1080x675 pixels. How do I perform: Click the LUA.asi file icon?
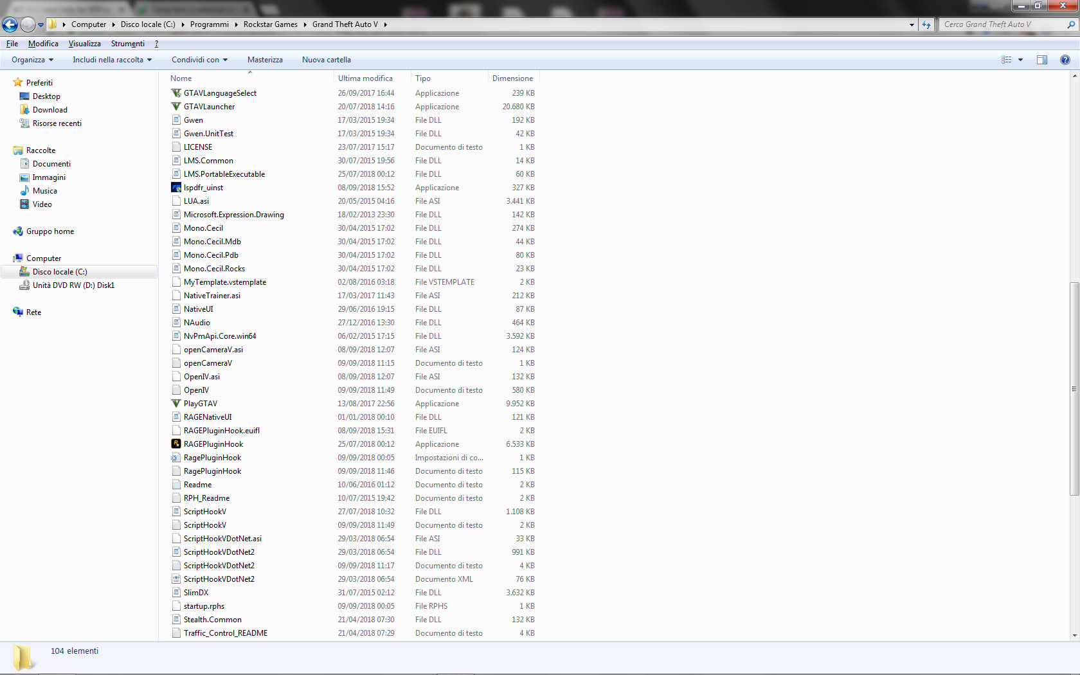176,201
